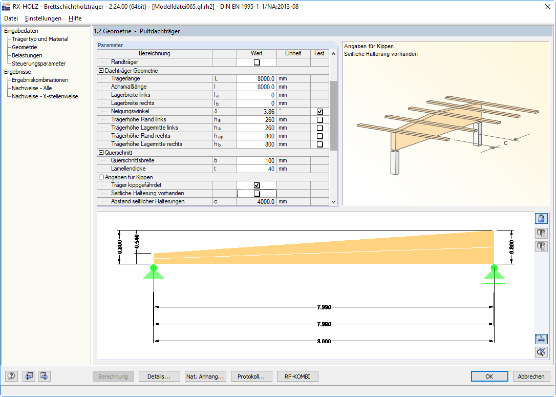
Task: Edit the Lagerbreite rechts value
Action: coord(256,103)
